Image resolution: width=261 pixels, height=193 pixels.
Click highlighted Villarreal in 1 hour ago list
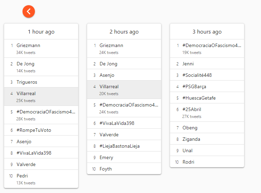(26, 93)
